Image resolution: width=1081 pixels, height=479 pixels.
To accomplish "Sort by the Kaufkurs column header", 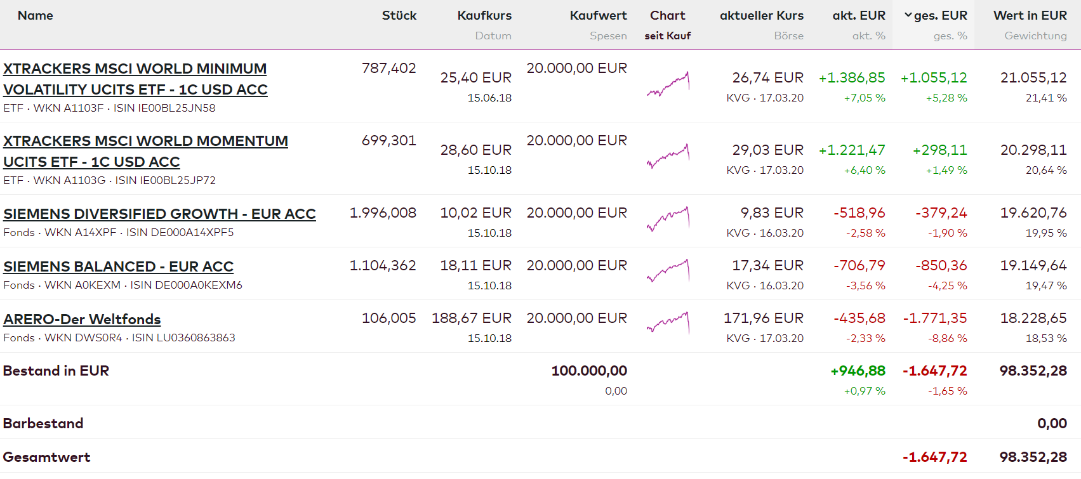I will (x=484, y=16).
